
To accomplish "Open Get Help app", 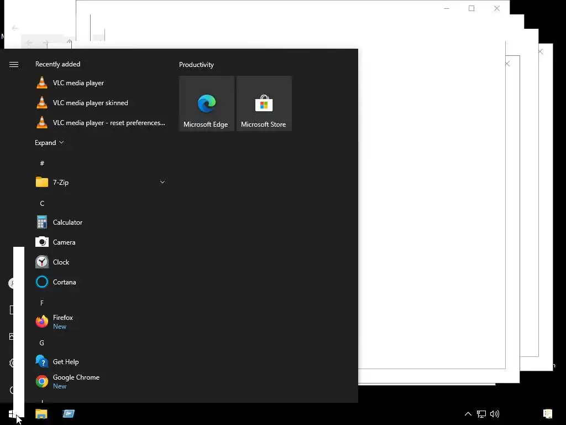I will (x=101, y=361).
